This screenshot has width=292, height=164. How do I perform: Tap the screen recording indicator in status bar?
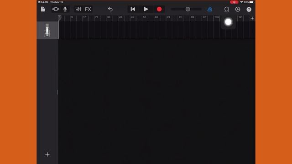(234, 2)
